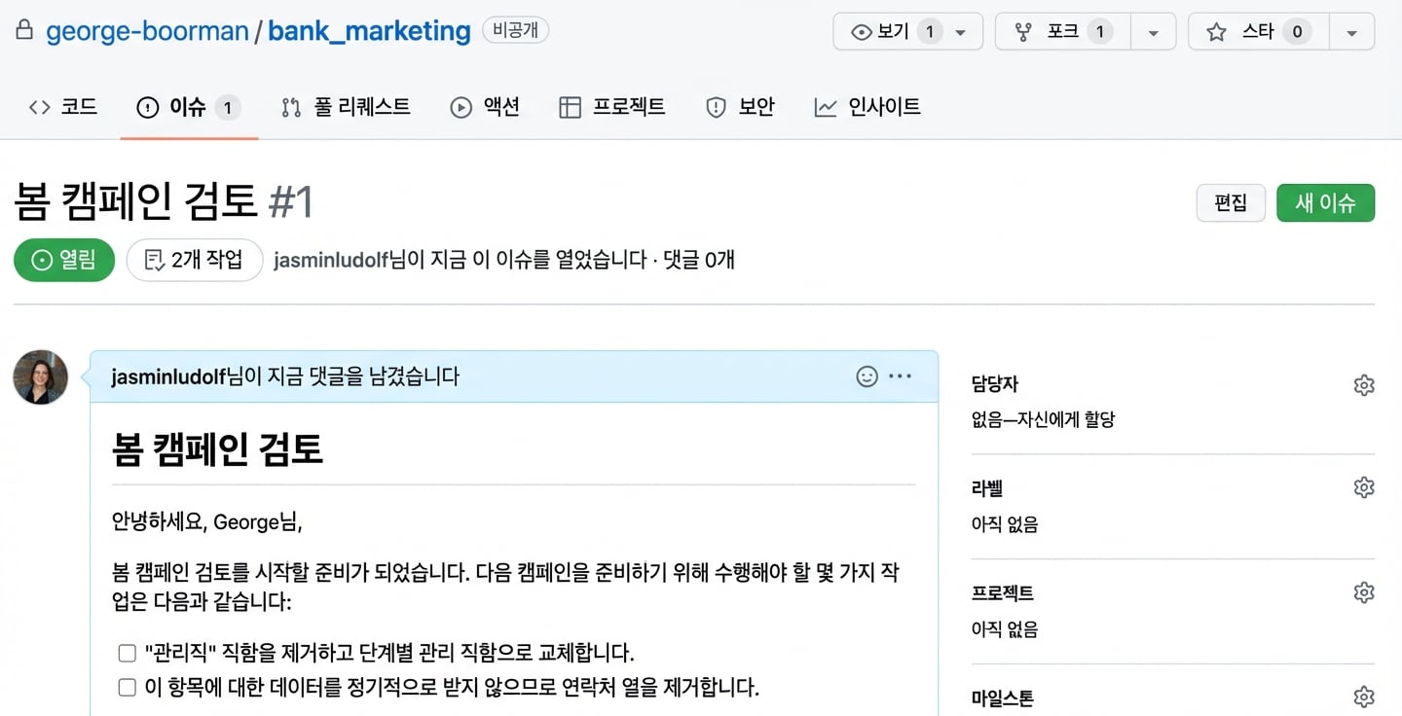This screenshot has height=716, width=1402.
Task: Switch to the 프로젝트 tab
Action: [612, 107]
